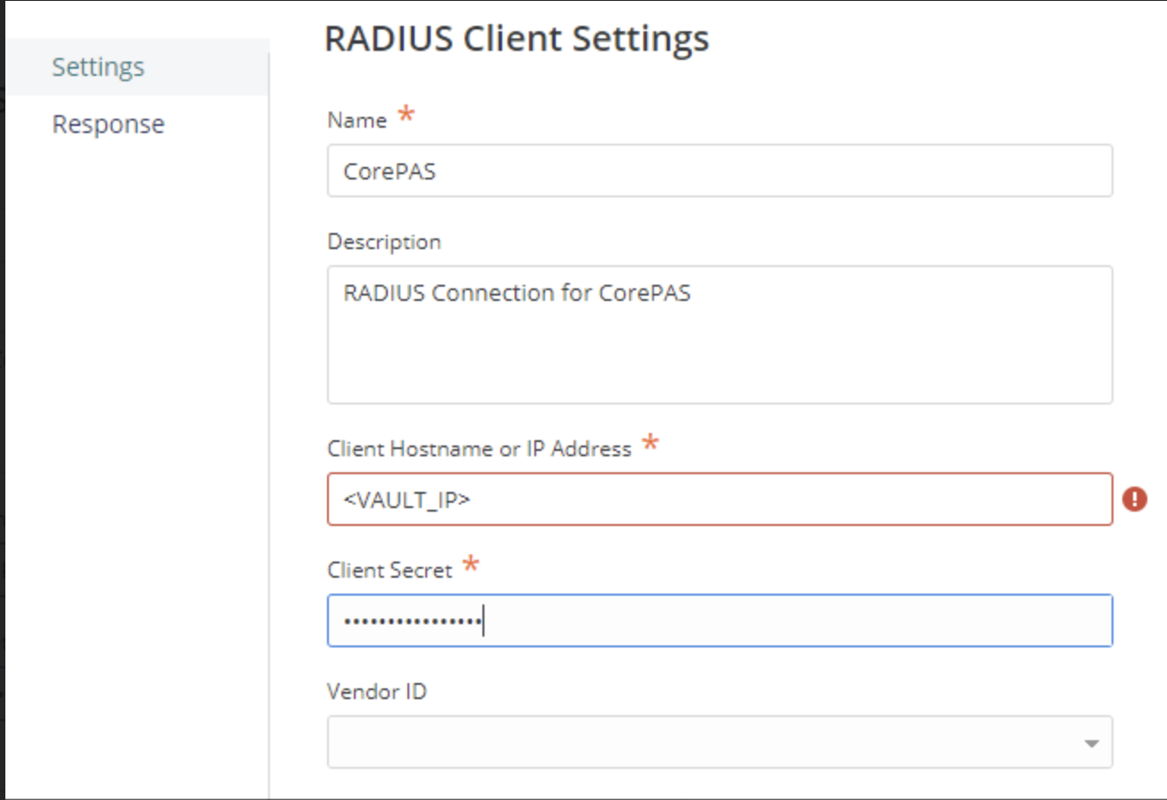Select the Settings tab
The height and width of the screenshot is (800, 1167).
click(97, 66)
